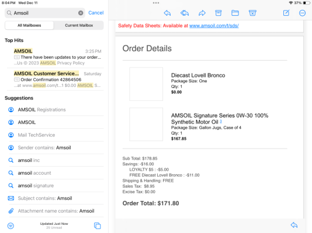
Task: Clear the Amsoil search text
Action: point(81,13)
